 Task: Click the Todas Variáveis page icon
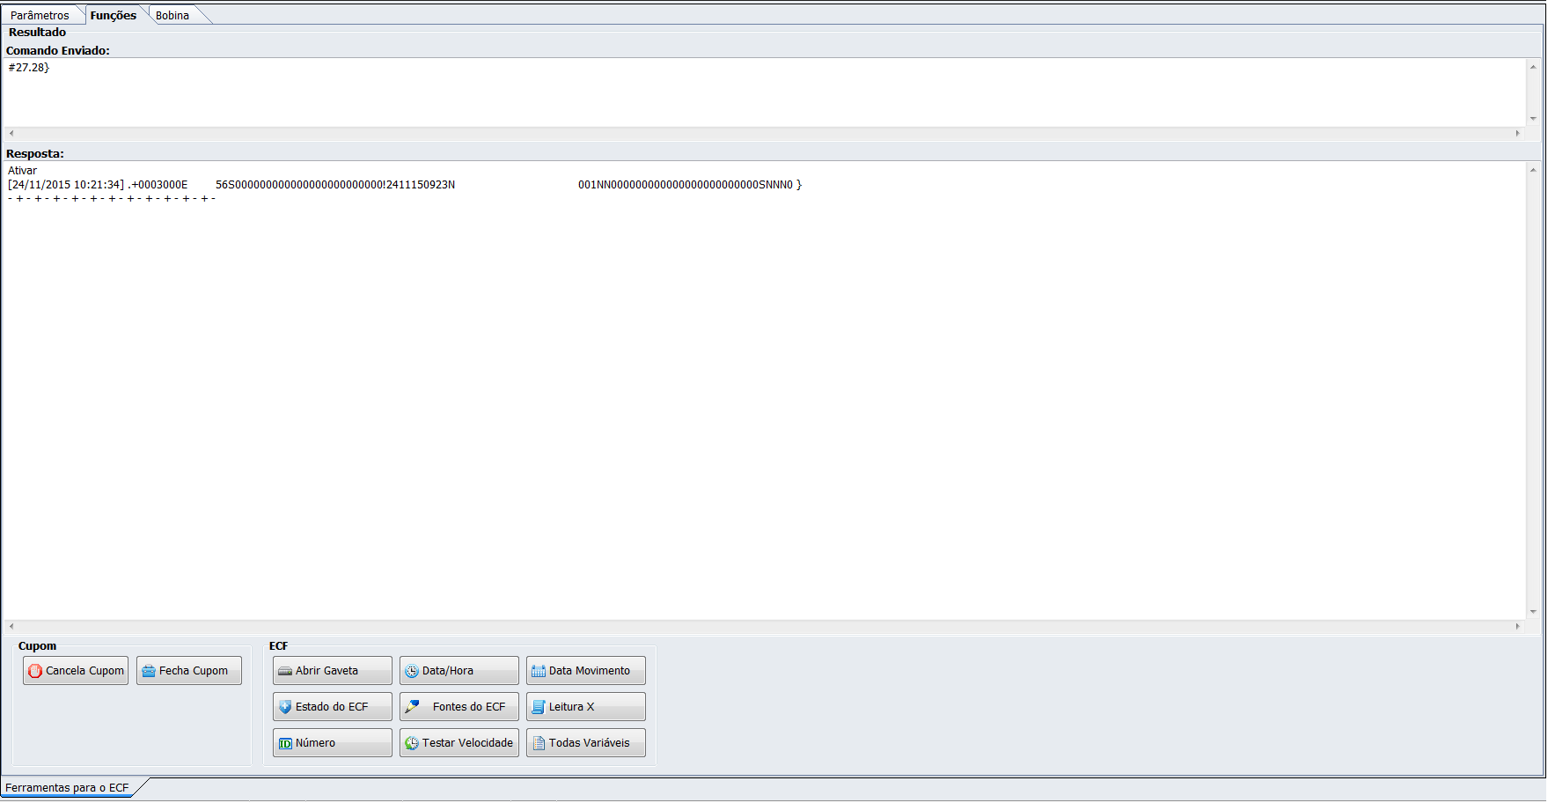pos(539,743)
